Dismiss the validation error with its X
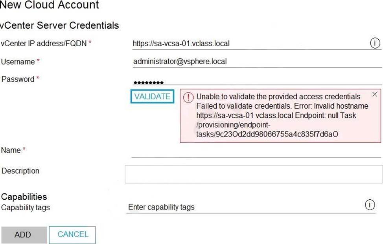Screen dimensions: 383x244 click(x=375, y=94)
